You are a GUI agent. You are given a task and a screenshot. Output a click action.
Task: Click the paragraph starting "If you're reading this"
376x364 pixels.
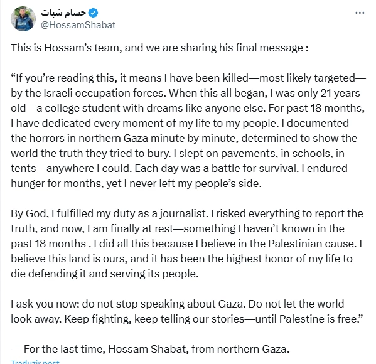[x=188, y=131]
